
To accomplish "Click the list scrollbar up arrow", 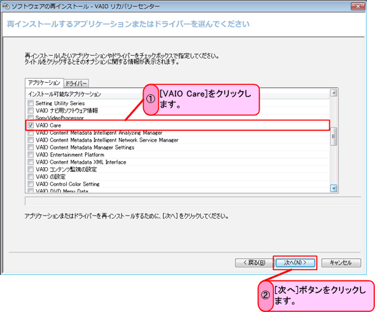I will tap(334, 93).
